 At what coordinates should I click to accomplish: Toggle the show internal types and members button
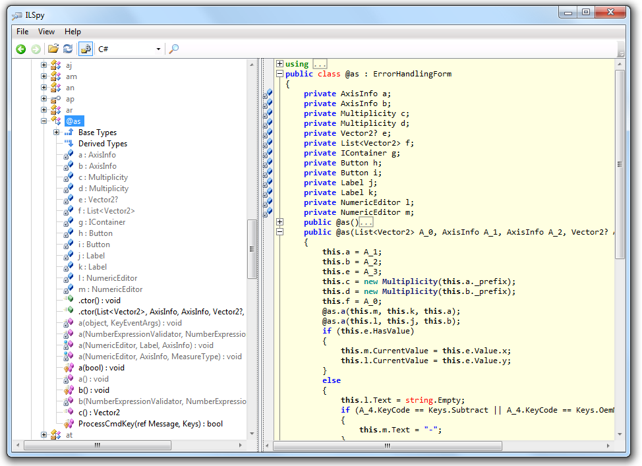coord(86,49)
